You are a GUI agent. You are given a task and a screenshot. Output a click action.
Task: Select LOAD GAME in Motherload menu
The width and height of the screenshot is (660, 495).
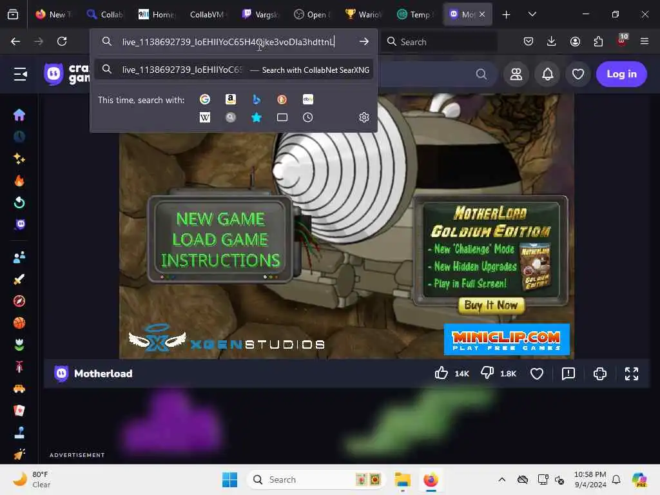(220, 240)
